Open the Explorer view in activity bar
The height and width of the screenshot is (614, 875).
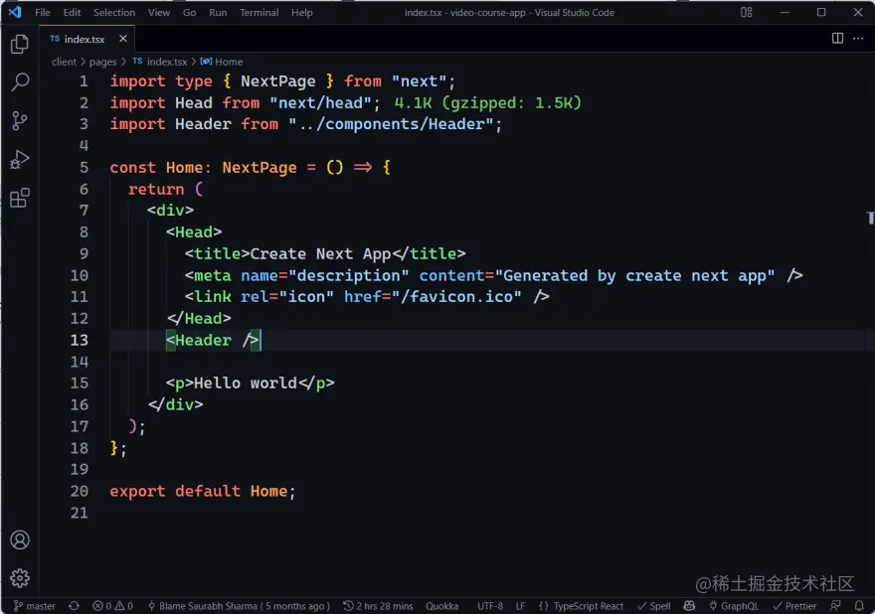(20, 44)
